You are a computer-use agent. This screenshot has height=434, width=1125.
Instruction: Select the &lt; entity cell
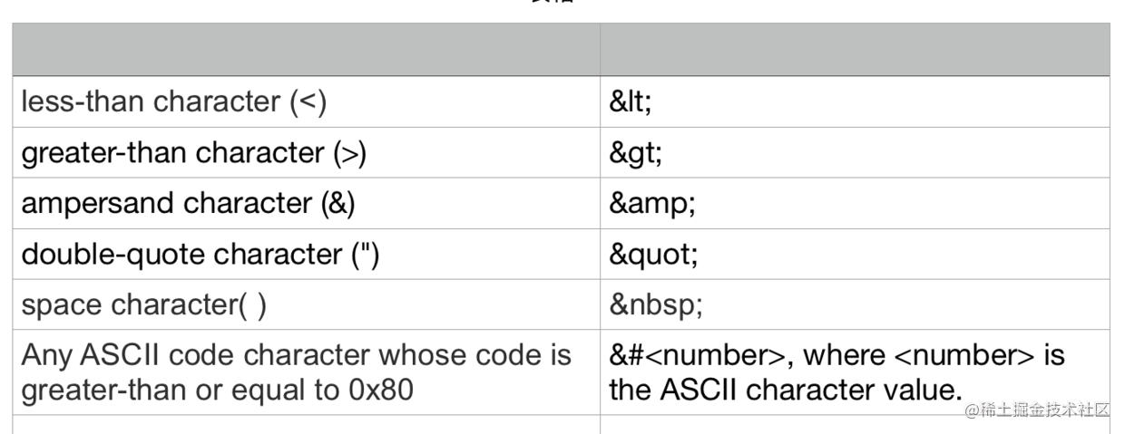pos(855,101)
